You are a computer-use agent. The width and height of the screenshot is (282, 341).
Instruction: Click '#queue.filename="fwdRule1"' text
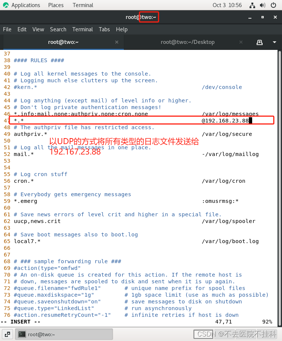click(x=57, y=288)
